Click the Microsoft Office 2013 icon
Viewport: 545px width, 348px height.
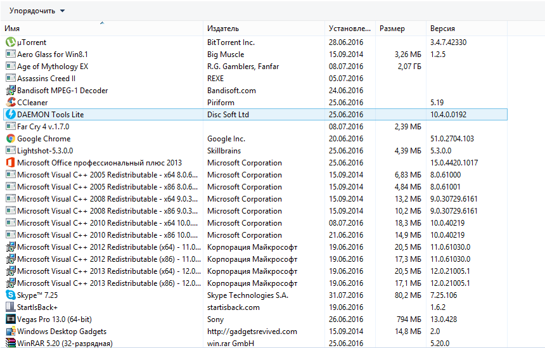[10, 163]
